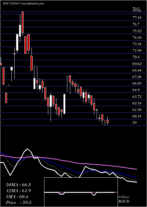Click the 68.44 price axis label

click(x=137, y=70)
